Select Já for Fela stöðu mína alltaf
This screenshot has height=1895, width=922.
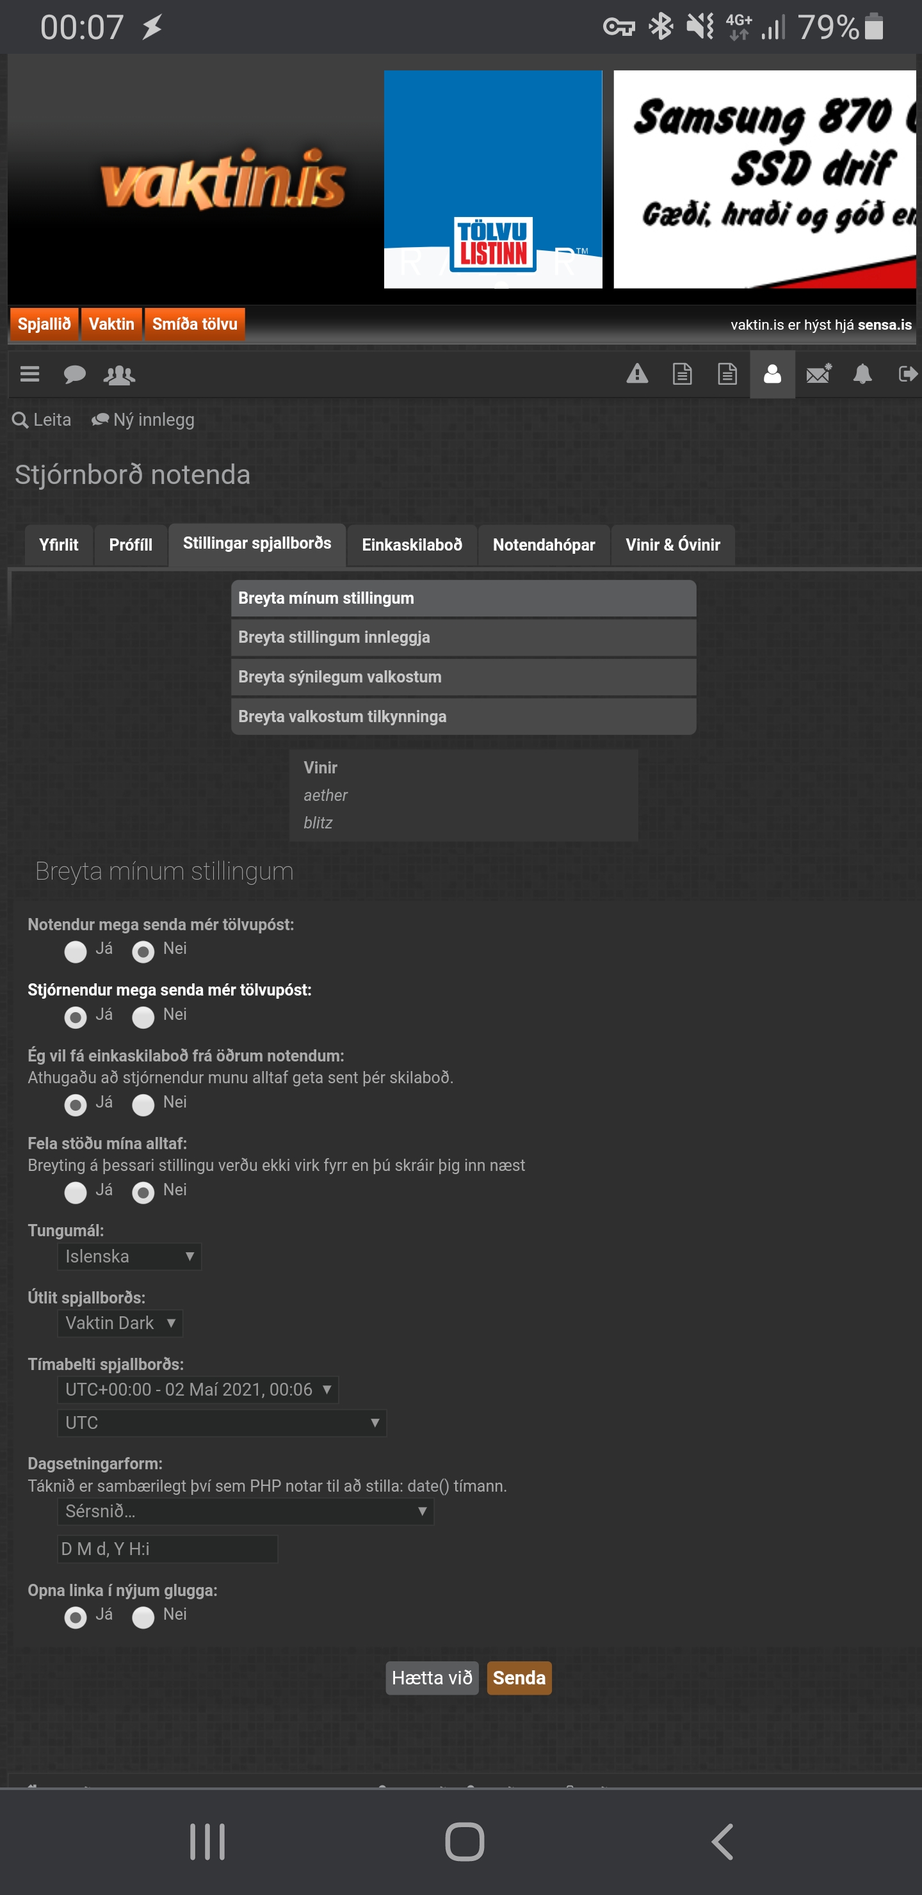76,1193
